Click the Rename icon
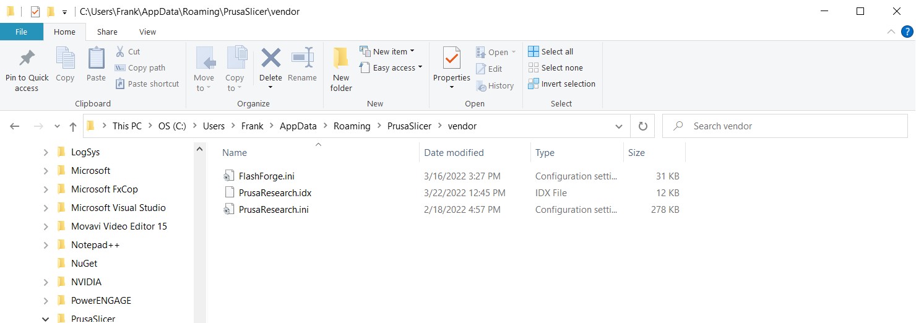 pos(302,59)
